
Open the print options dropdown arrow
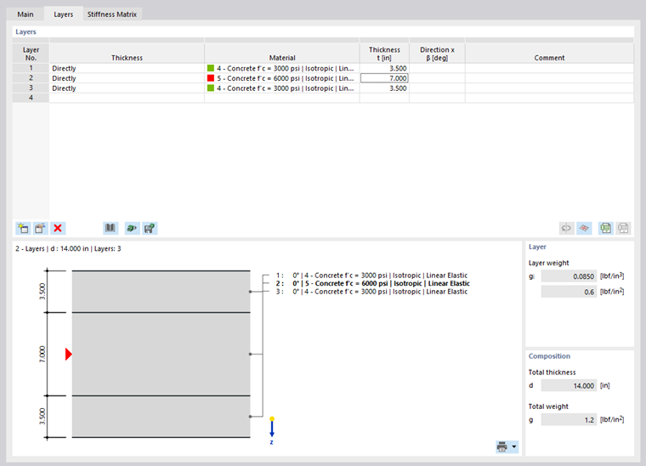coord(514,446)
